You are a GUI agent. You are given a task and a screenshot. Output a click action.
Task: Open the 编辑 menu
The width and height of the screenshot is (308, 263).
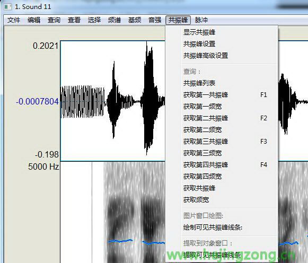[x=34, y=20]
